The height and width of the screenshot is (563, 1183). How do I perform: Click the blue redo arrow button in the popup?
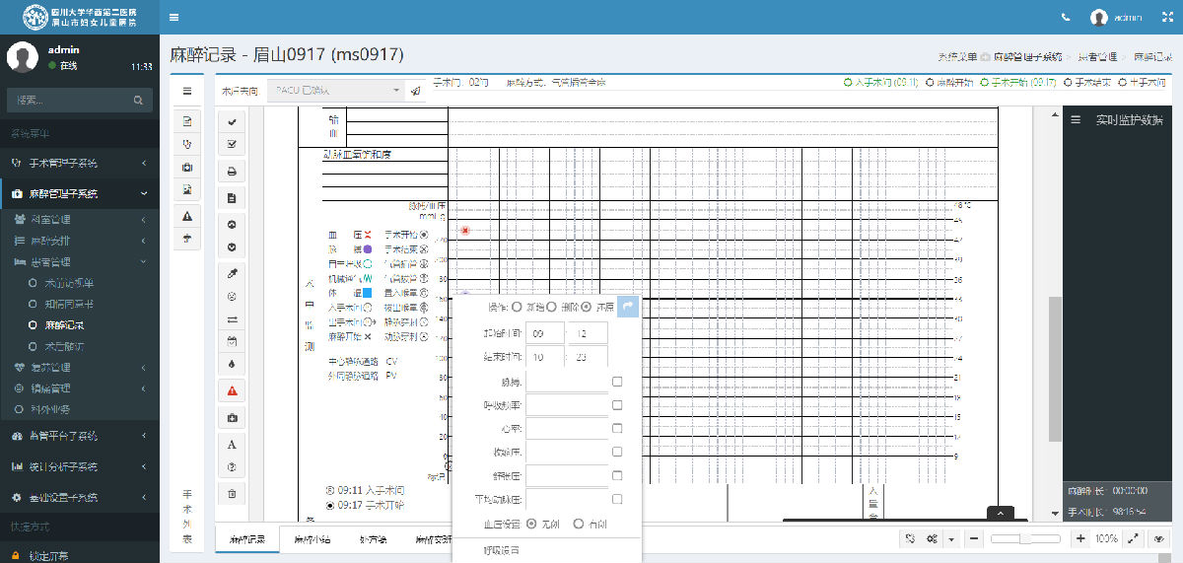point(628,307)
